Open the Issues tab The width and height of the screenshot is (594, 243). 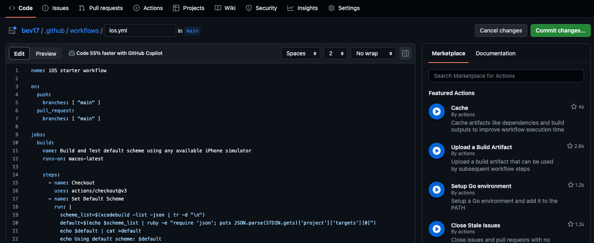[55, 8]
